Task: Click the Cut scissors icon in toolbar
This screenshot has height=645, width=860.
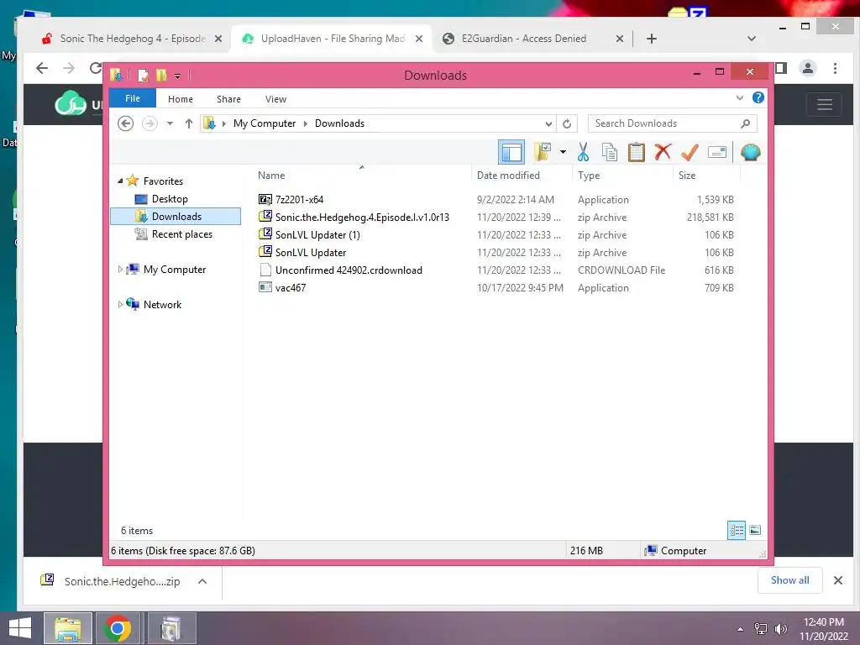Action: 583,152
